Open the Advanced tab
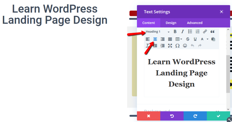This screenshot has height=122, width=232. [x=195, y=23]
